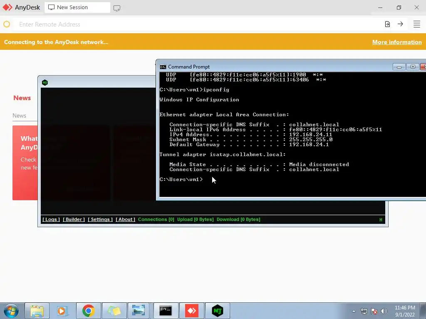Maximize the Command Prompt window
Screen dimensions: 426x319
pyautogui.click(x=413, y=67)
